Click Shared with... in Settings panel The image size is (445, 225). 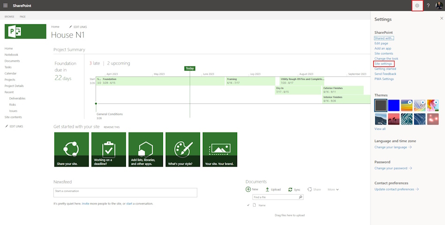click(384, 38)
